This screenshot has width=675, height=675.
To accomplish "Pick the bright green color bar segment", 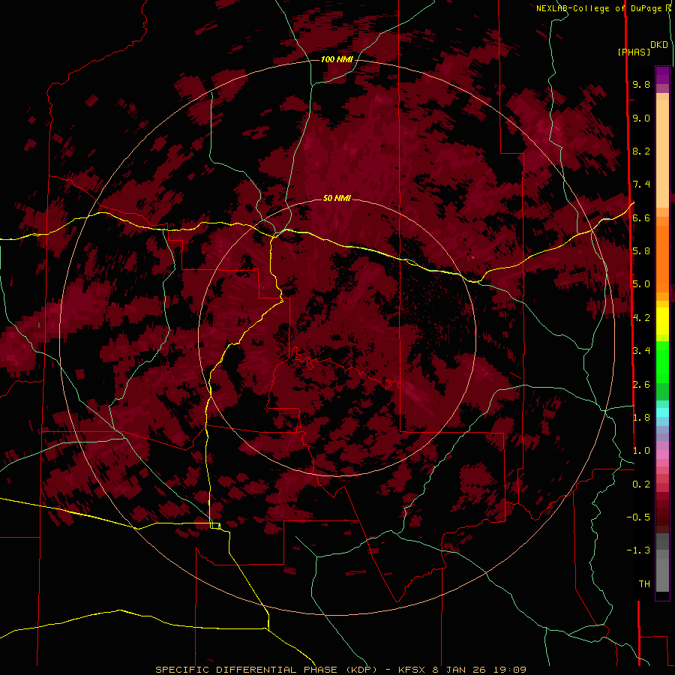I will 662,361.
